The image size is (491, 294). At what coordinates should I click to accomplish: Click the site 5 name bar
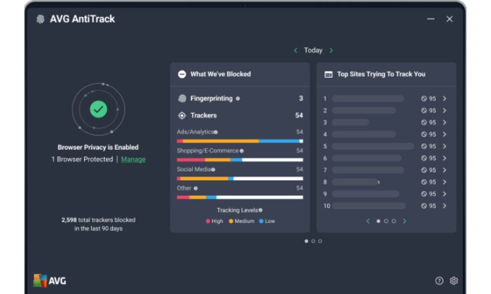pos(373,146)
